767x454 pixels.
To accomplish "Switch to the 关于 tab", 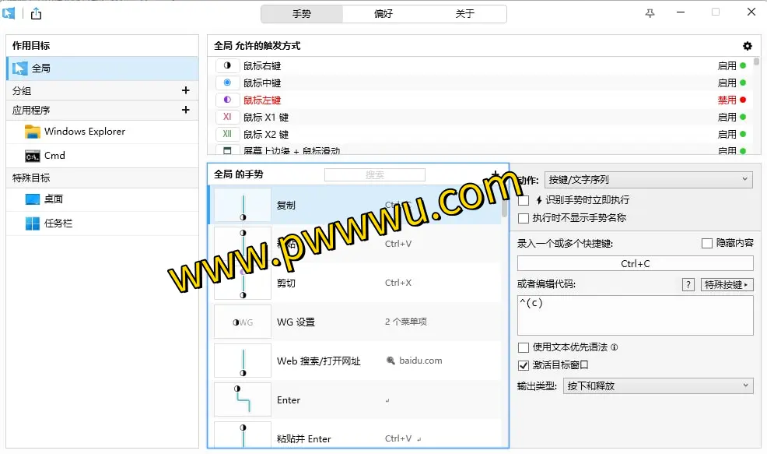I will pyautogui.click(x=463, y=13).
